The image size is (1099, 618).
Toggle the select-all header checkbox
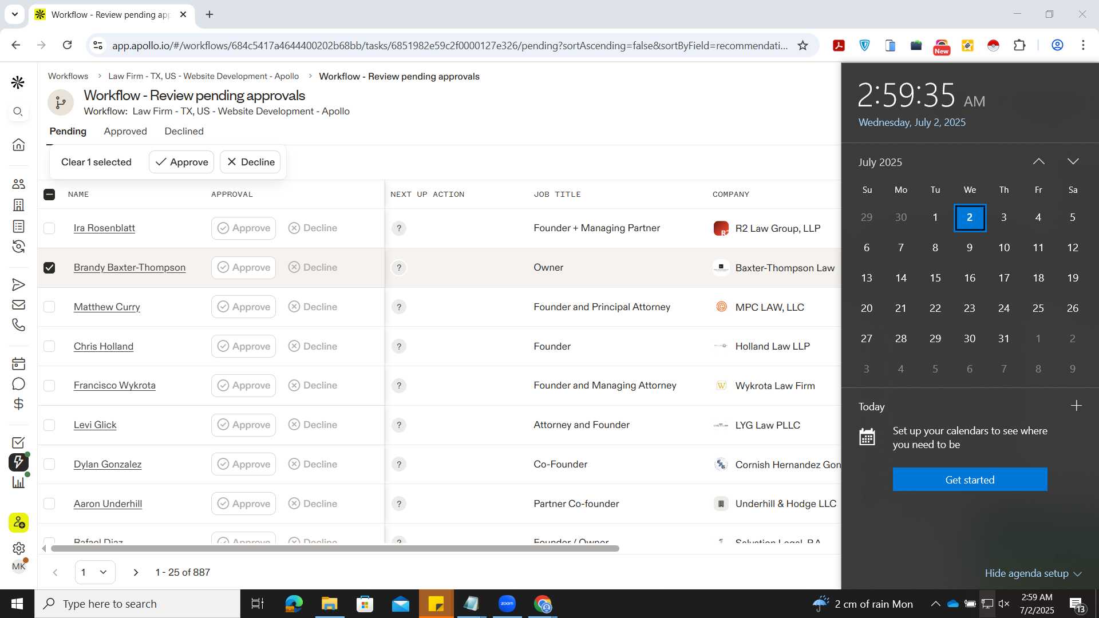pyautogui.click(x=49, y=195)
